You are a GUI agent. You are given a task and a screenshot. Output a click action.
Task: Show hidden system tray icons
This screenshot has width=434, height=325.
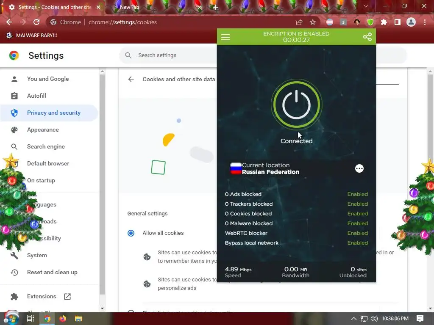pyautogui.click(x=354, y=319)
